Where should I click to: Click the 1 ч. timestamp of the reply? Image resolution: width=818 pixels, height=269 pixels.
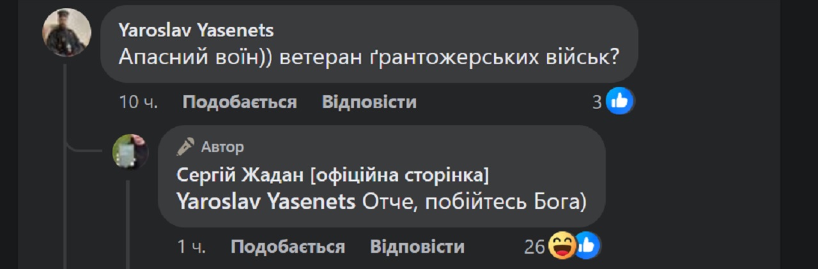pos(191,247)
